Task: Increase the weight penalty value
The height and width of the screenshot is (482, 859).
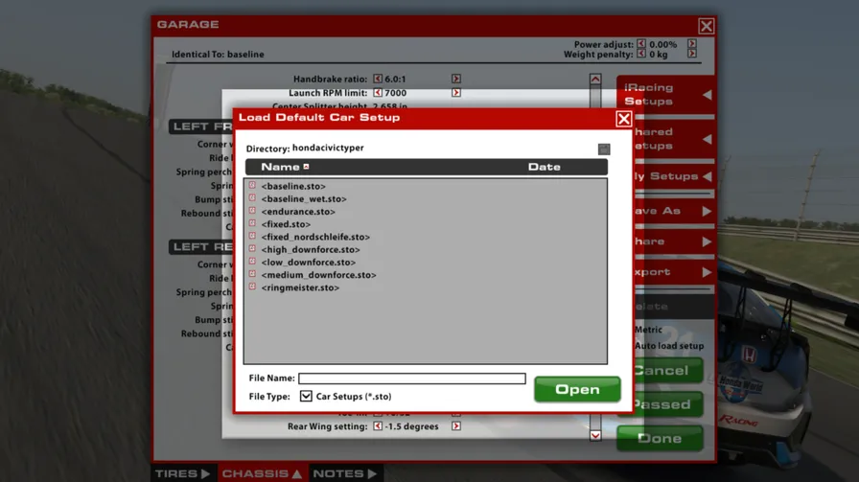Action: coord(692,54)
